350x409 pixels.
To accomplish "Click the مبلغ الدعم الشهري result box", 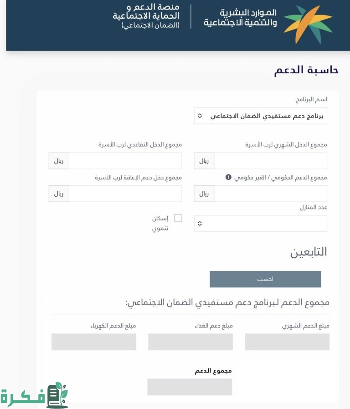I will pos(287,342).
